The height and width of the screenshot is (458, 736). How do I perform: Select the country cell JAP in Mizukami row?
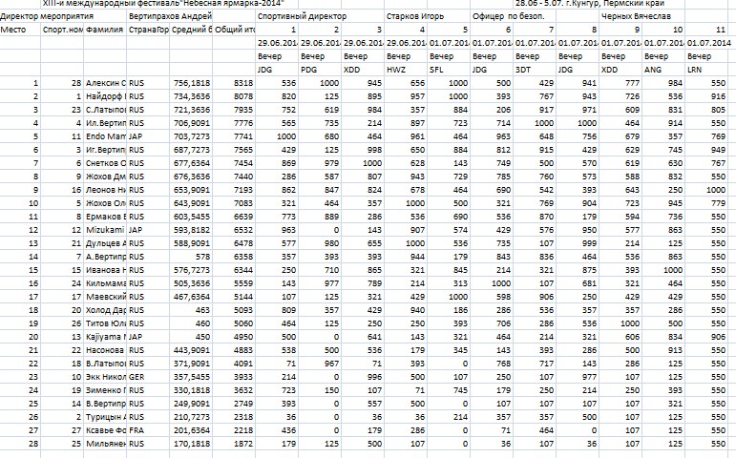148,230
